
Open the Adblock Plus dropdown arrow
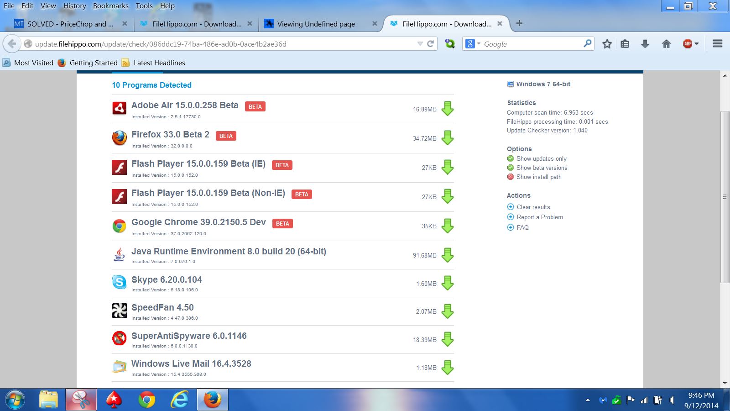pos(697,44)
